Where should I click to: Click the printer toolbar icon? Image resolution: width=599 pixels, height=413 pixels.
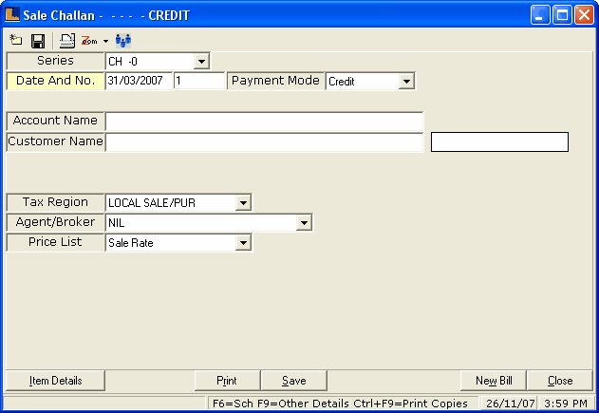pos(66,41)
